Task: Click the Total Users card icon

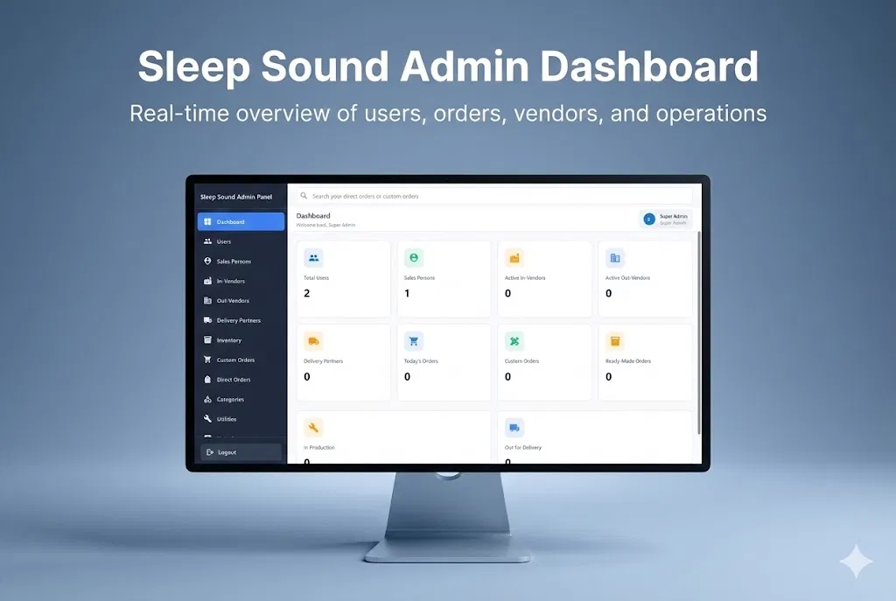Action: pyautogui.click(x=314, y=258)
